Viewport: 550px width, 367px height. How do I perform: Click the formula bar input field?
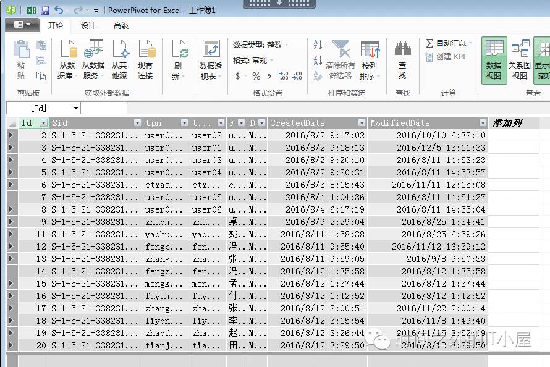(x=338, y=108)
